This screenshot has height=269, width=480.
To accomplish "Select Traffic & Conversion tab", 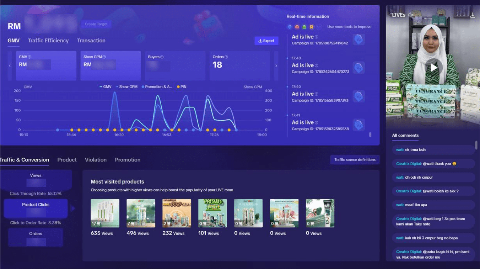I will point(25,160).
